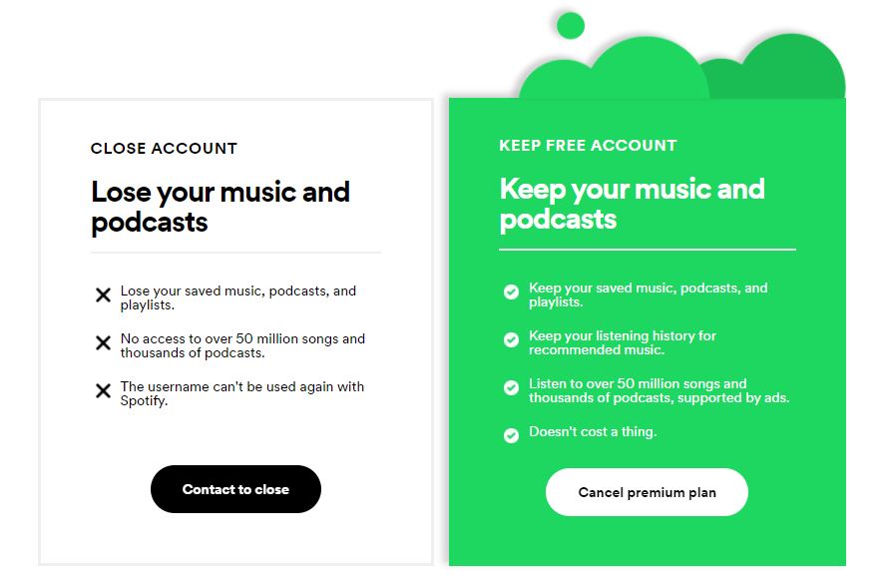This screenshot has width=886, height=580.
Task: Click the "Keep your music and podcasts" heading
Action: coord(632,203)
